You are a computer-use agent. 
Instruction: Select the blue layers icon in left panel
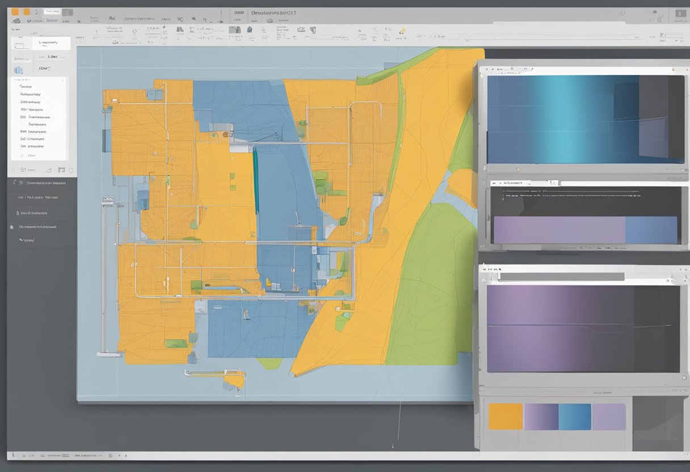pos(18,70)
